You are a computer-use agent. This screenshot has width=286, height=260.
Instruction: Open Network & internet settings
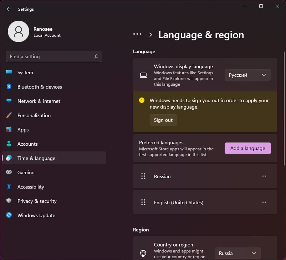54,101
